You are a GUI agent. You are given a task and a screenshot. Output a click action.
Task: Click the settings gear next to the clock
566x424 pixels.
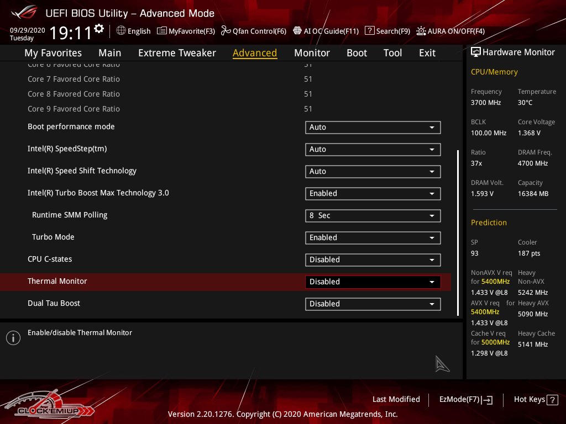99,29
